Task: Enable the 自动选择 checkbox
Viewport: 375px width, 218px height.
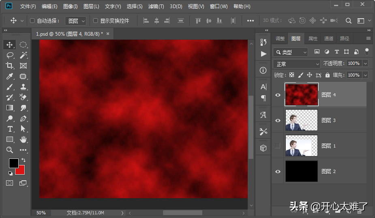Action: pyautogui.click(x=32, y=21)
